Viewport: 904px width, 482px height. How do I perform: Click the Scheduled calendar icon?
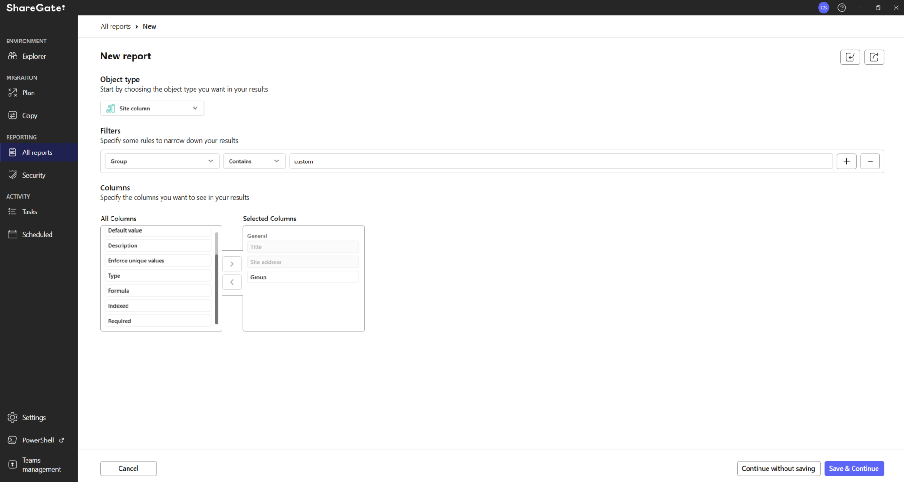(x=12, y=235)
